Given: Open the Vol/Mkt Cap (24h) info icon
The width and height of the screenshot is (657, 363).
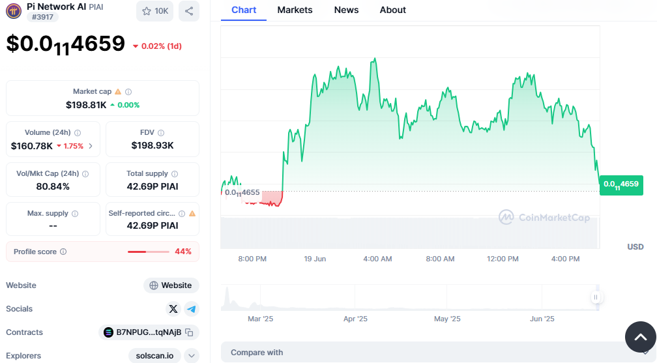Looking at the screenshot, I should (x=85, y=174).
